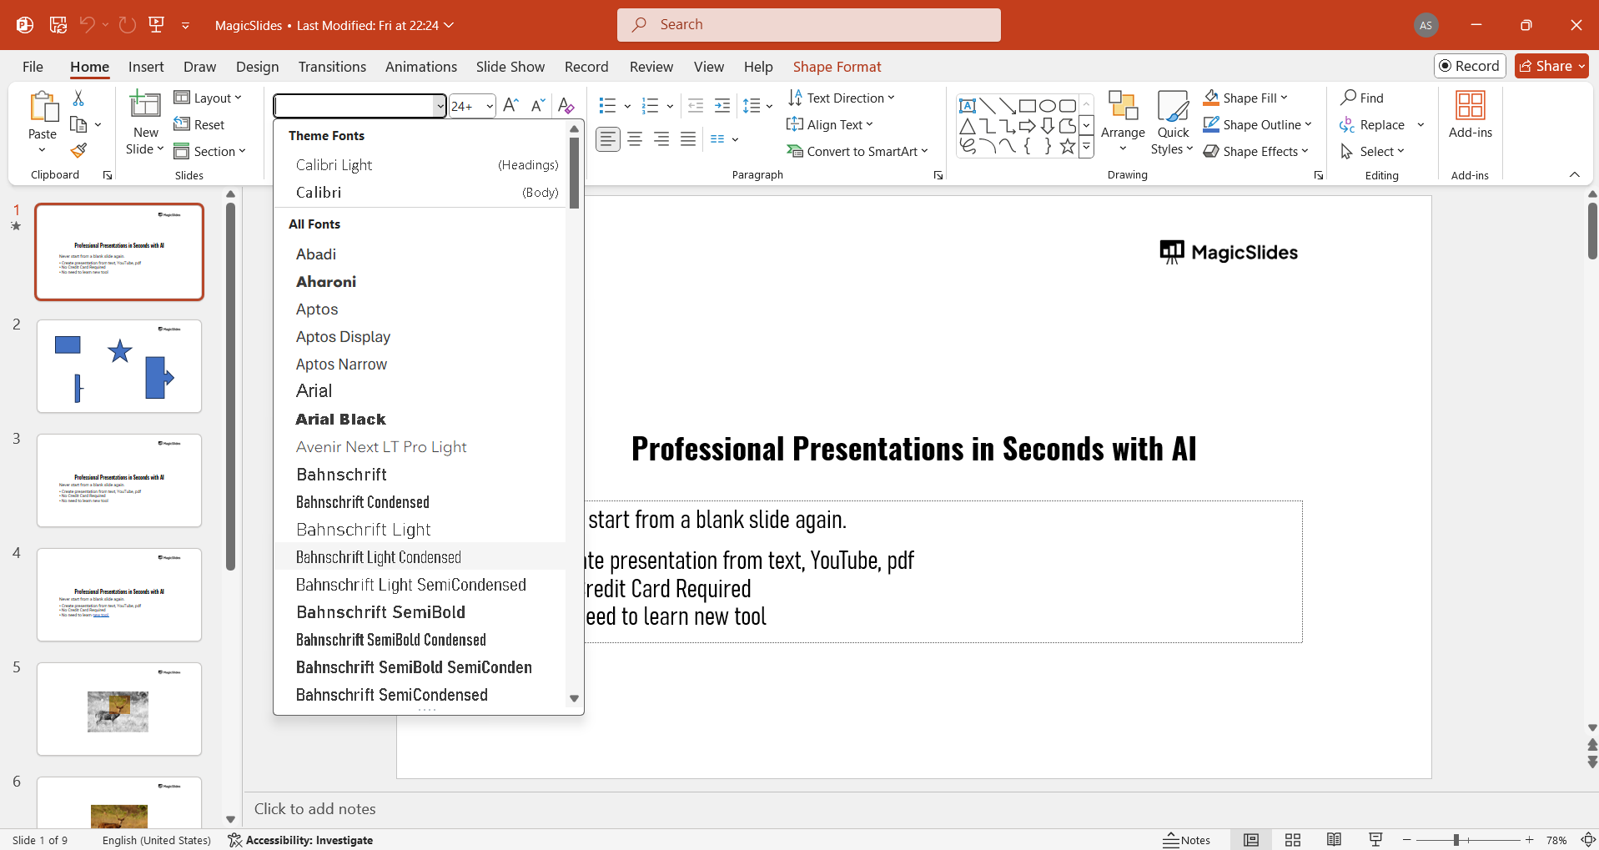Screen dimensions: 1599x850
Task: Toggle left text alignment
Action: 608,139
